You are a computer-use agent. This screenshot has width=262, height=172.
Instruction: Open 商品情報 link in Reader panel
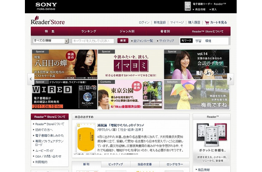click(x=204, y=170)
